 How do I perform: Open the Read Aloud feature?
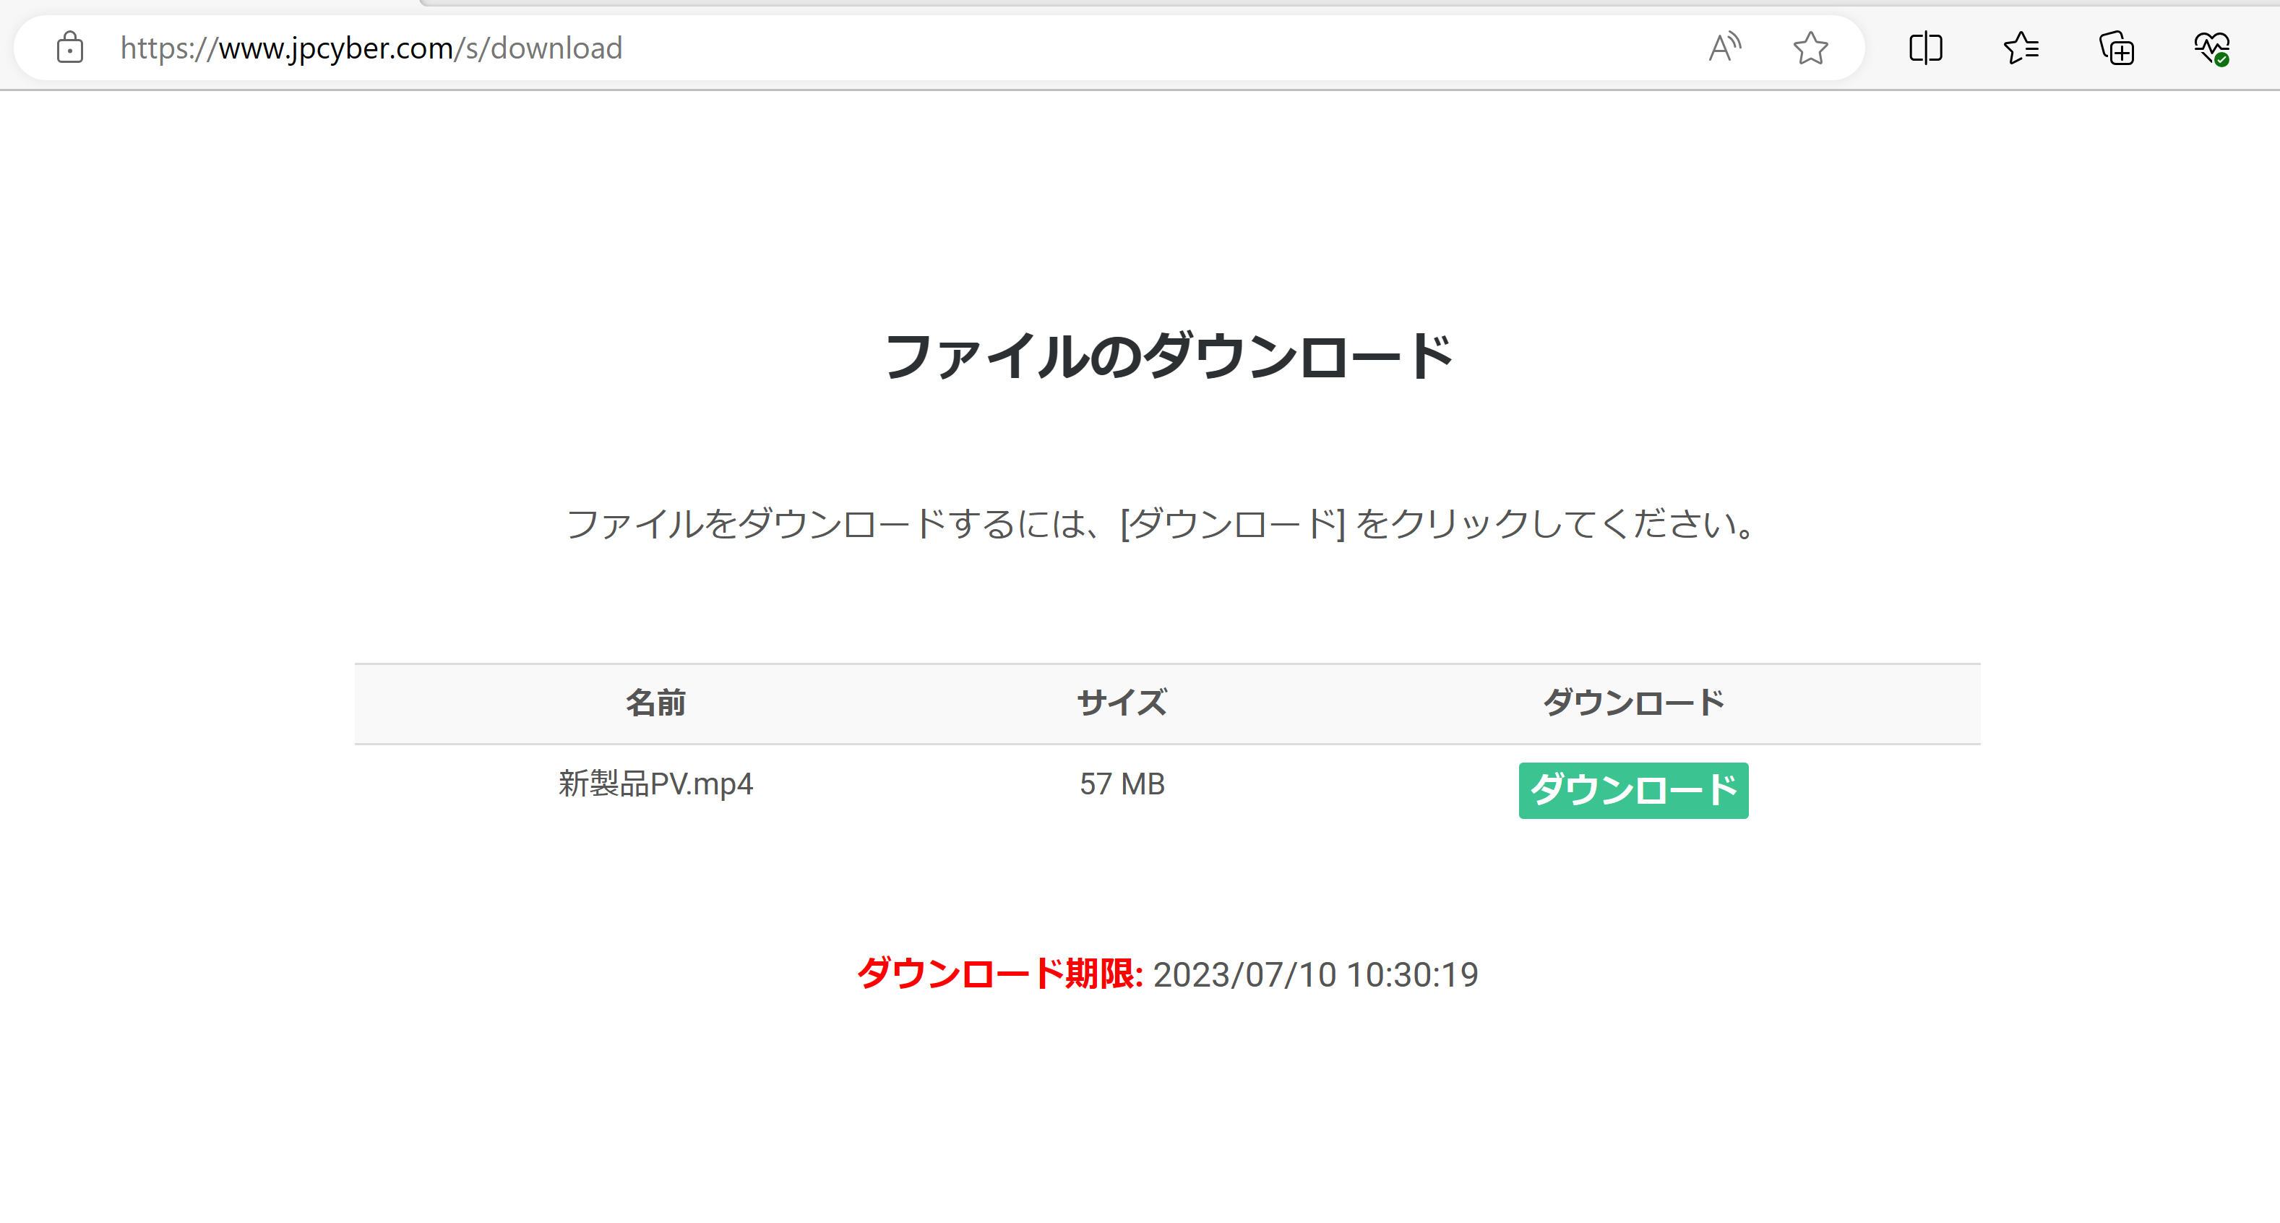tap(1724, 48)
